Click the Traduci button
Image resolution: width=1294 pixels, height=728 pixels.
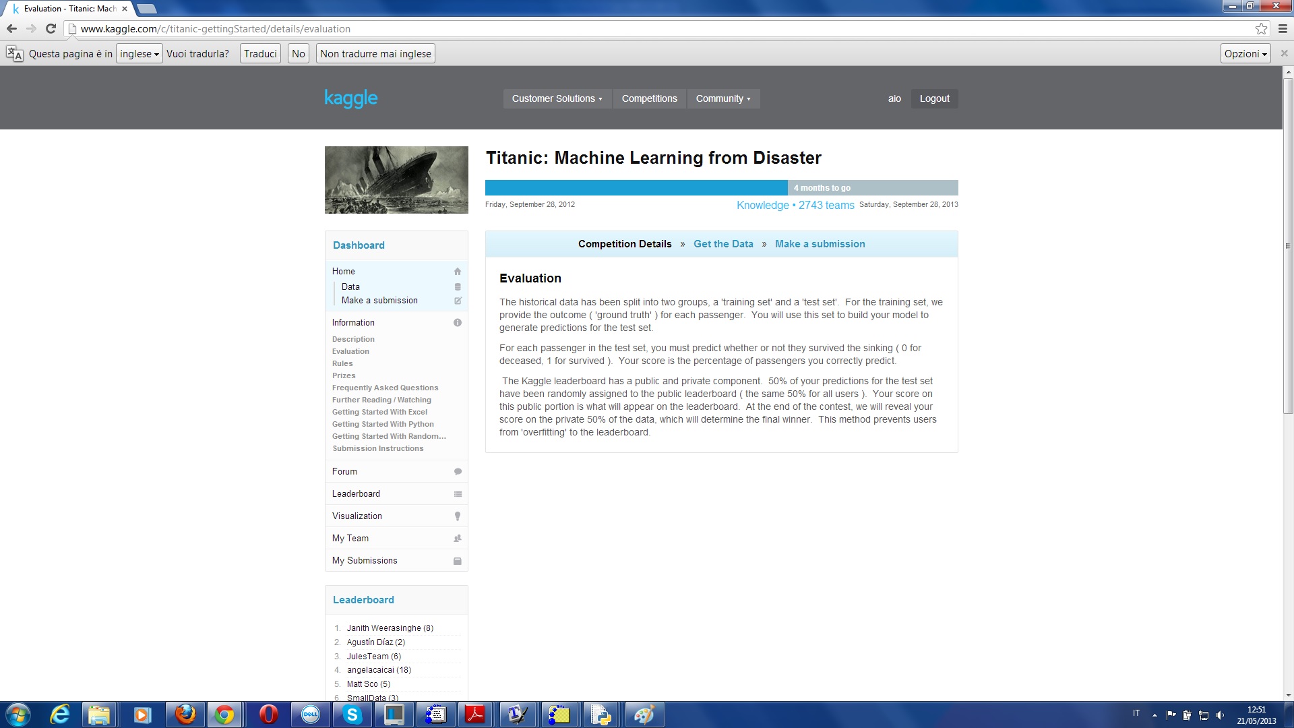(260, 53)
